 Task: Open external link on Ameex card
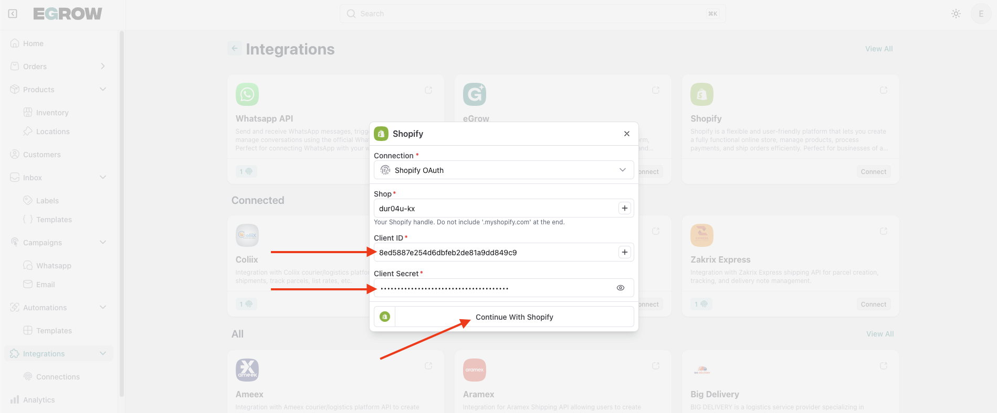[428, 366]
